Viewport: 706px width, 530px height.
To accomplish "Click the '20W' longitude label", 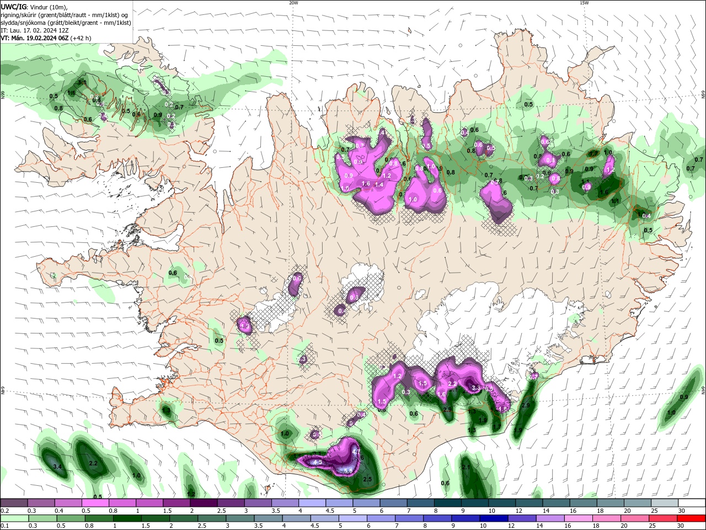I will click(x=293, y=3).
